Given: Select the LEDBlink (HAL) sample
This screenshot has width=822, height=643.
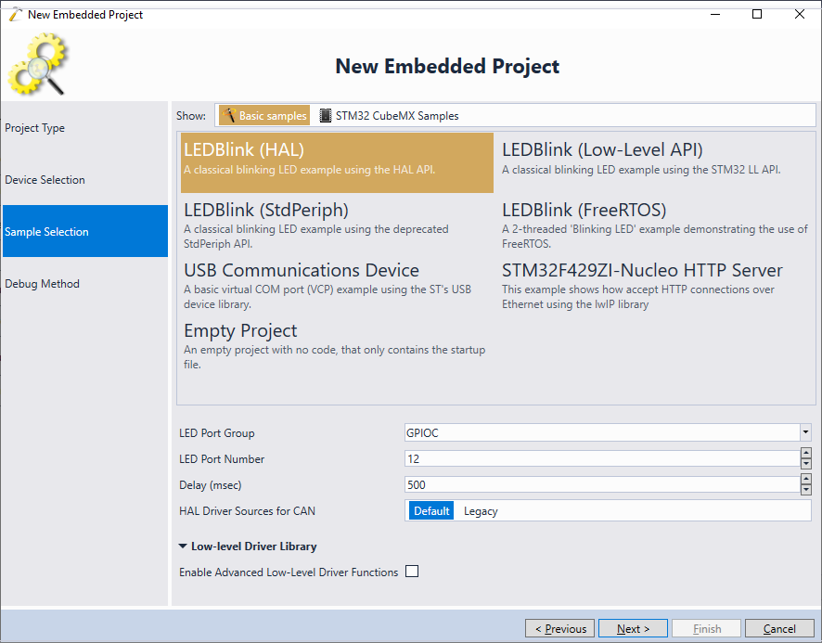Looking at the screenshot, I should pyautogui.click(x=337, y=162).
